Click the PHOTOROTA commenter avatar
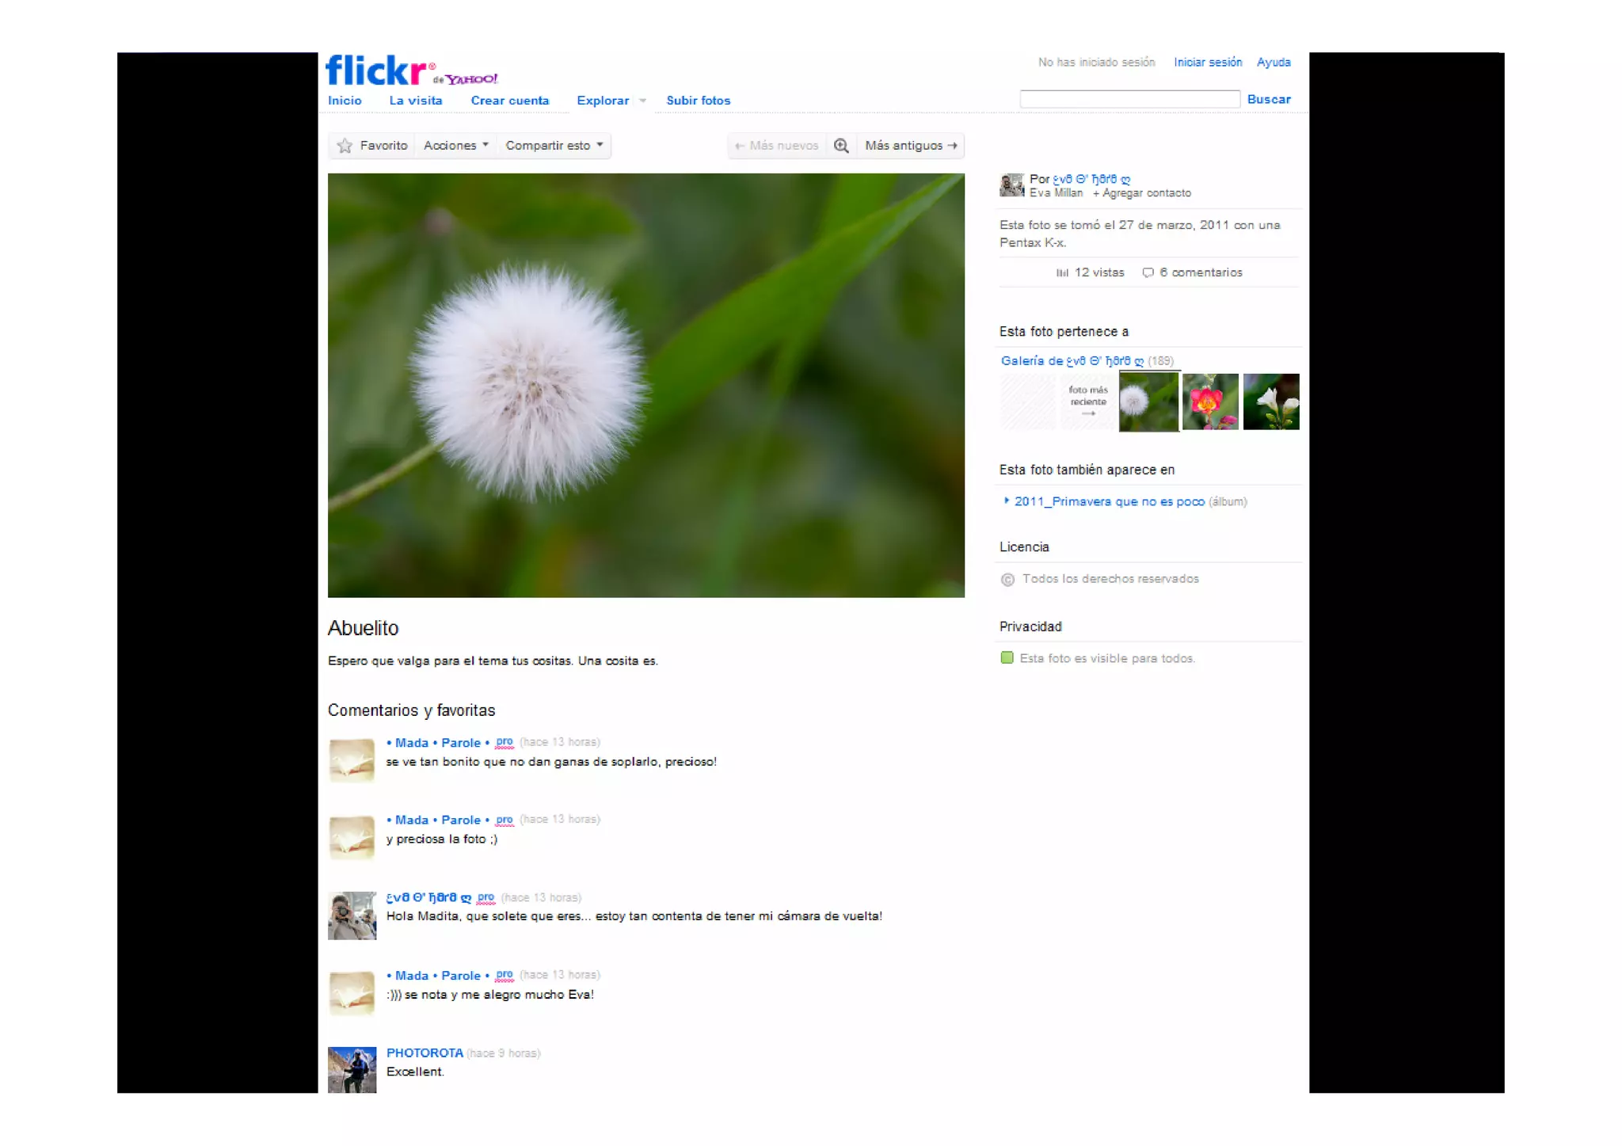Screen dimensions: 1622x1146 [x=352, y=1070]
